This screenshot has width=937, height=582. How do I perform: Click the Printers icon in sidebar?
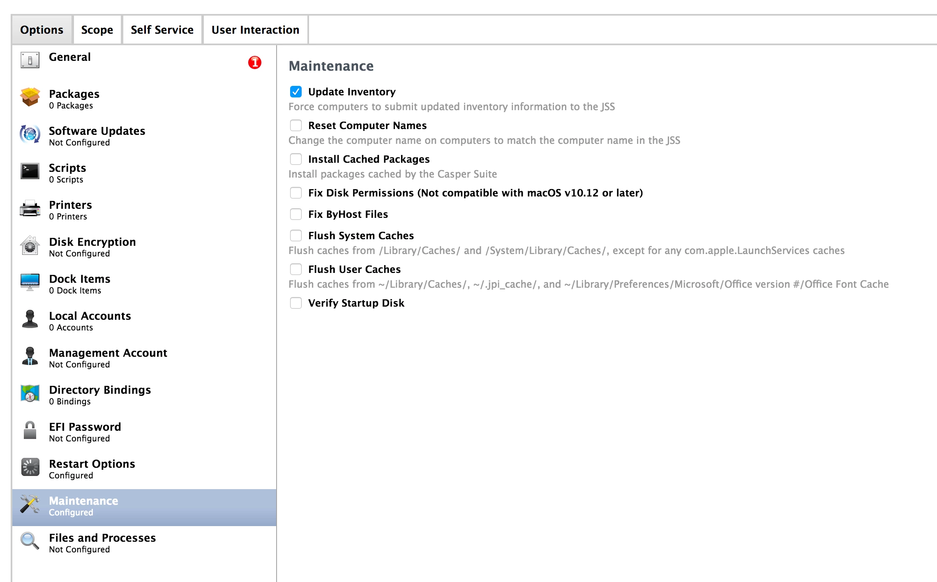pos(30,208)
